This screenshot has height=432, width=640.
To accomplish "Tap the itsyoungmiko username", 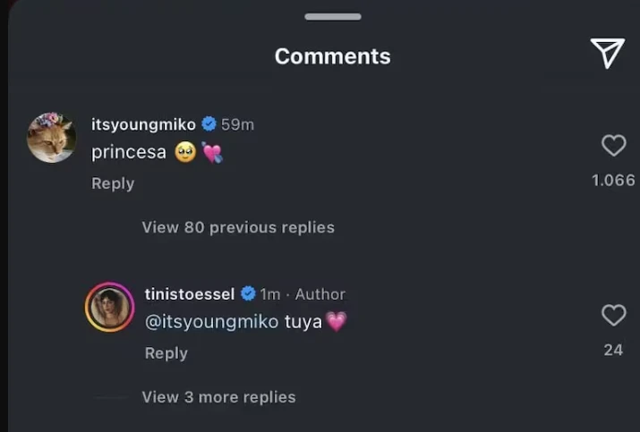I will (143, 124).
